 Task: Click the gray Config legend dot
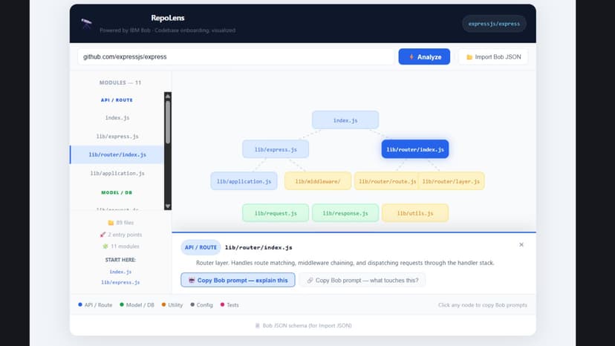point(192,305)
